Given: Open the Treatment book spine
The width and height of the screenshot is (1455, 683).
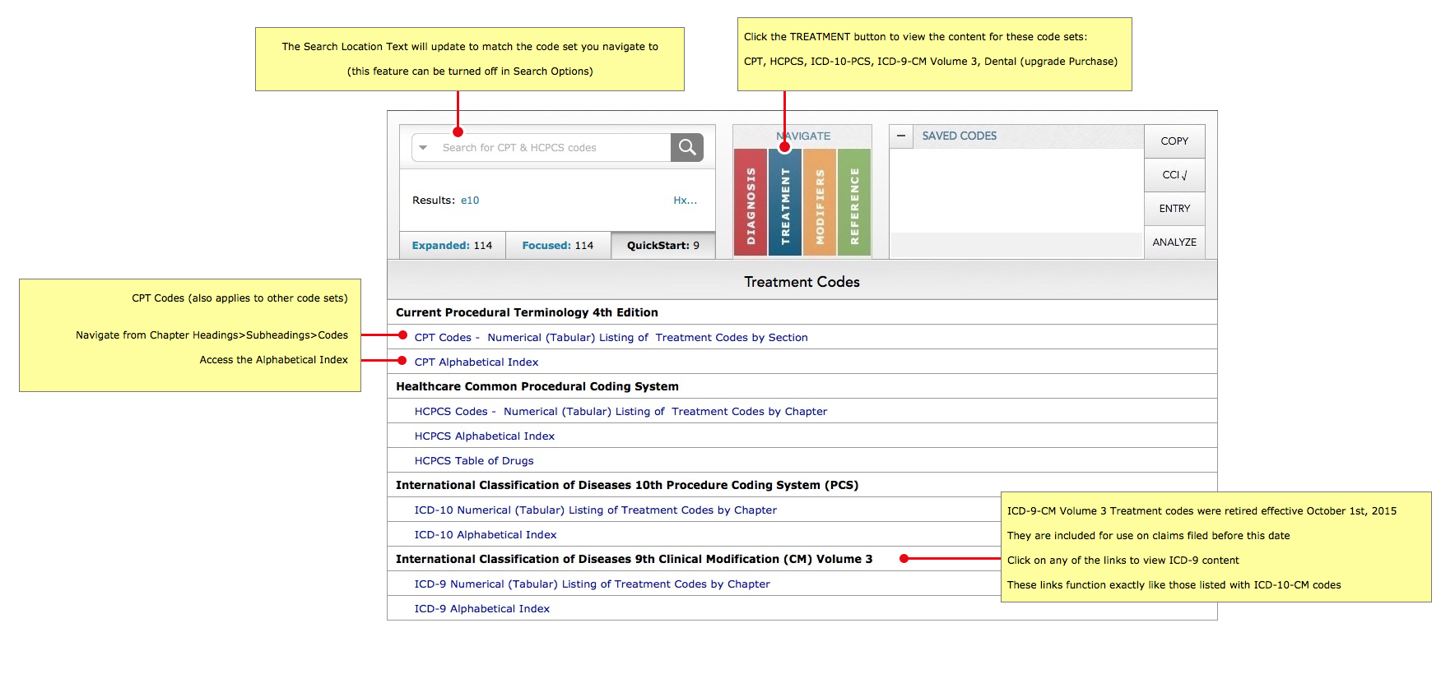Looking at the screenshot, I should [x=785, y=202].
